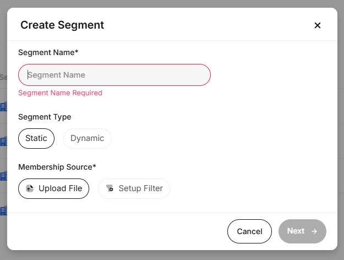The image size is (344, 260).
Task: Click the arrow icon in Next
Action: pos(314,231)
